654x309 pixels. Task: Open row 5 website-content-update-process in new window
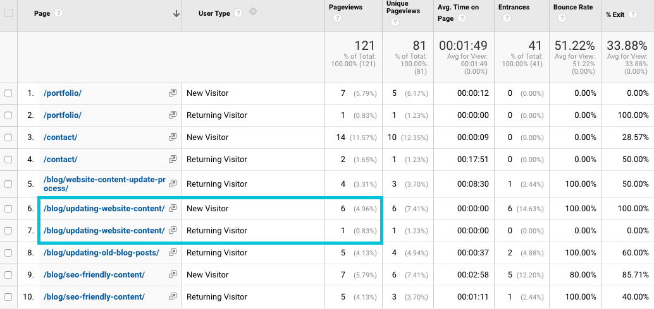(172, 184)
